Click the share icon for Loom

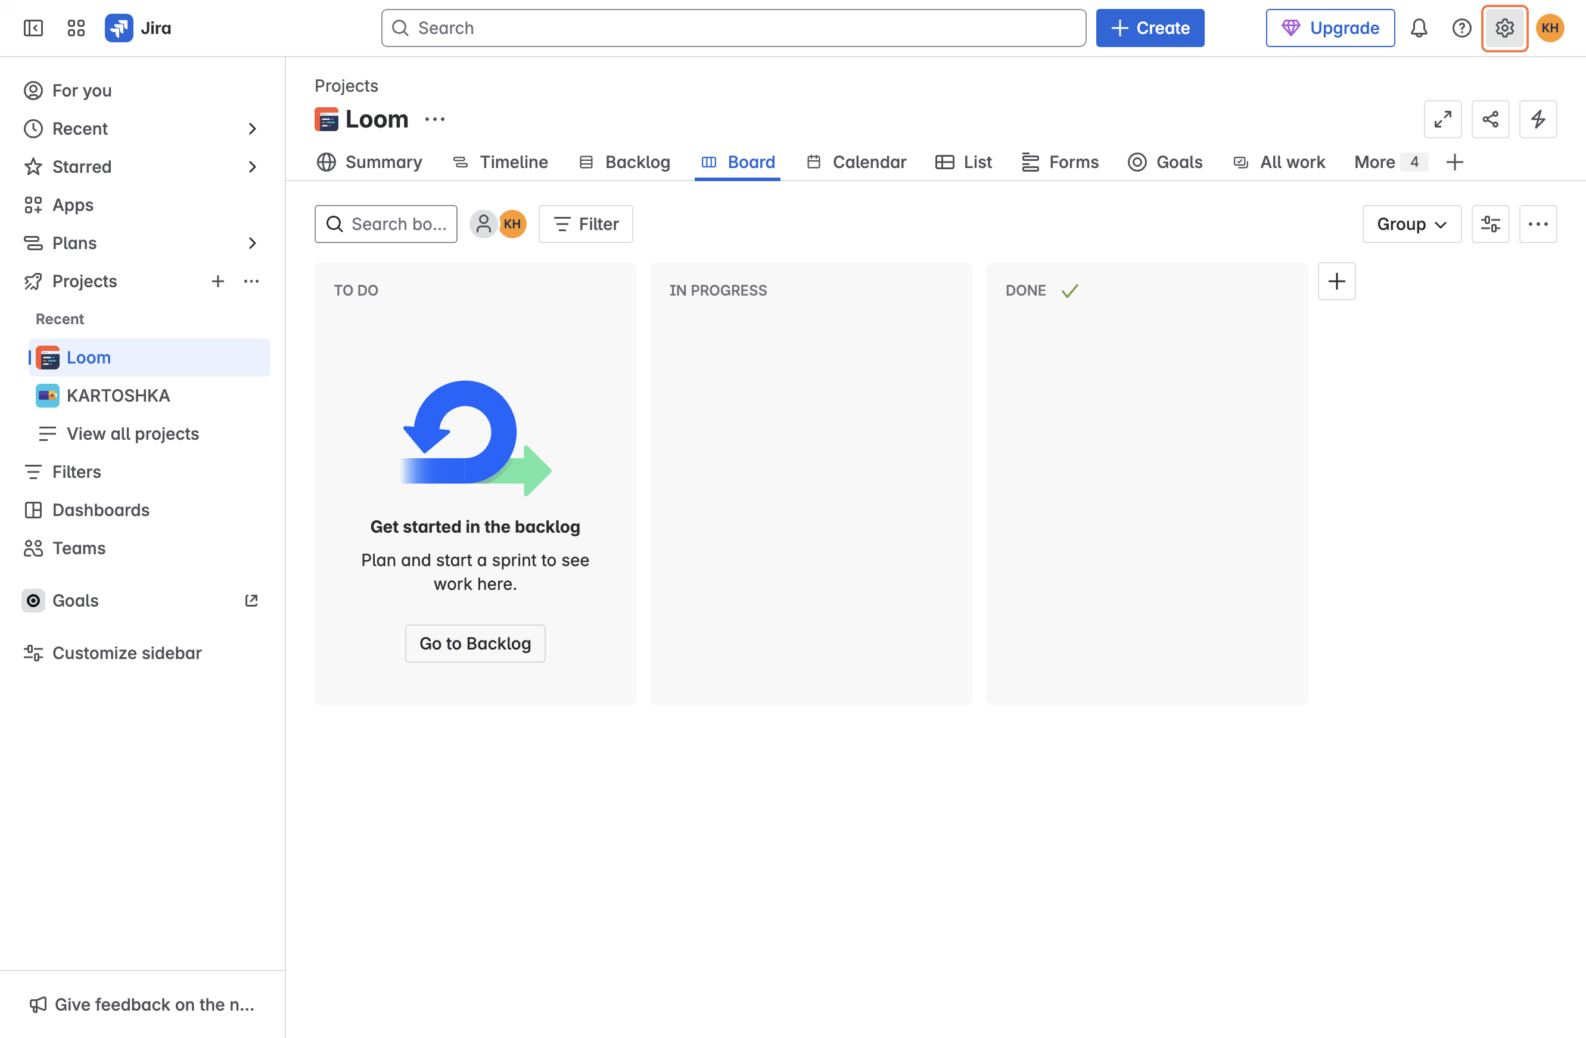pos(1490,119)
